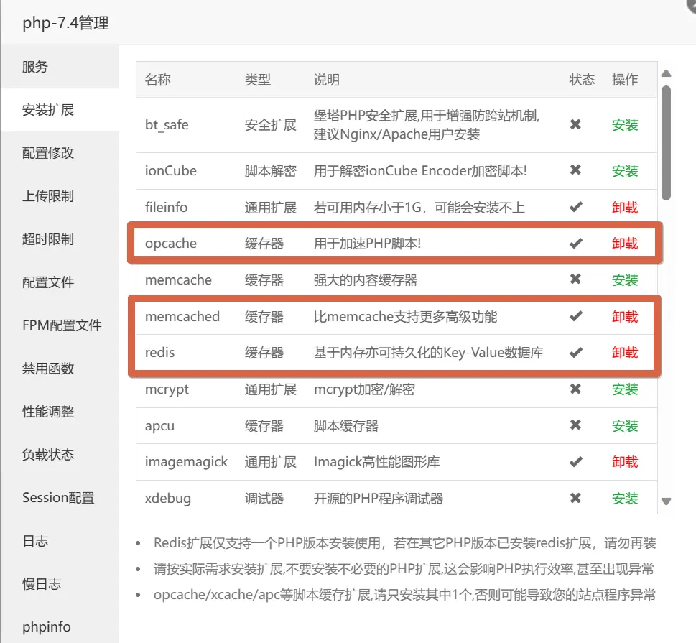Install the memcache extension
The height and width of the screenshot is (643, 696).
(625, 279)
